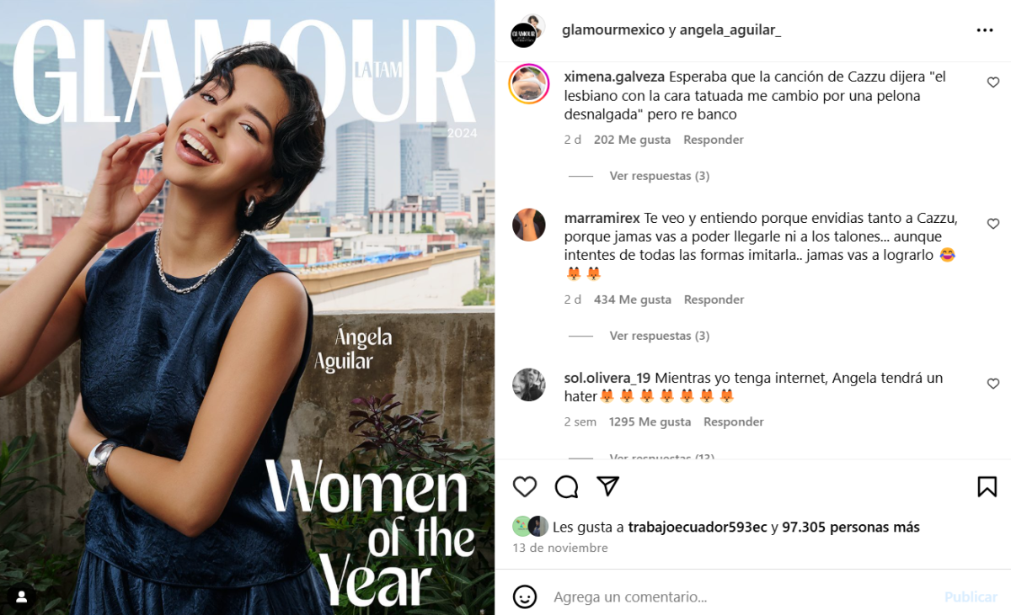Expand replies under marramirex's comment
This screenshot has height=615, width=1011.
point(659,336)
